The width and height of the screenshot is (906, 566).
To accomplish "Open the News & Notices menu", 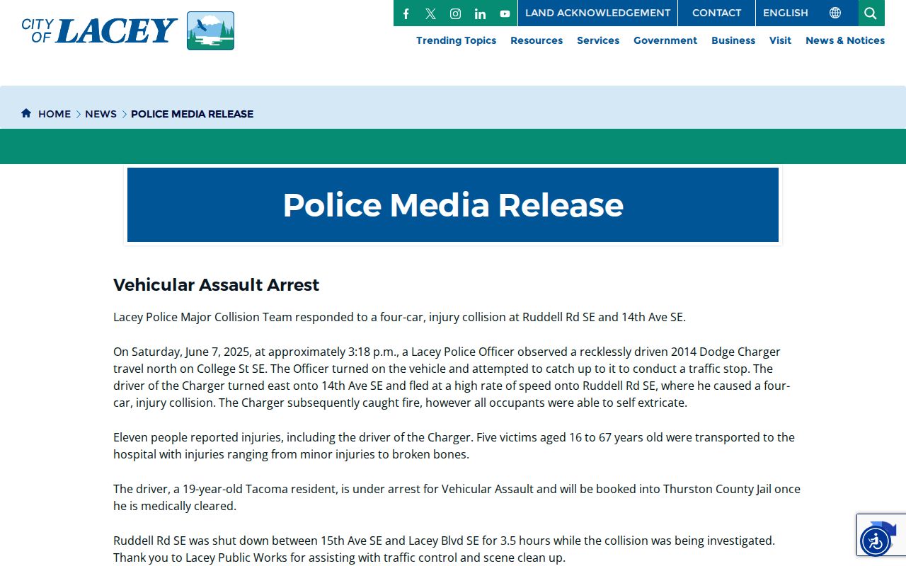I will 845,40.
